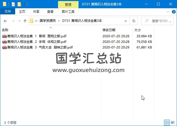This screenshot has width=177, height=126.
Task: Expand the ribbon with the chevron
Action: 168,12
